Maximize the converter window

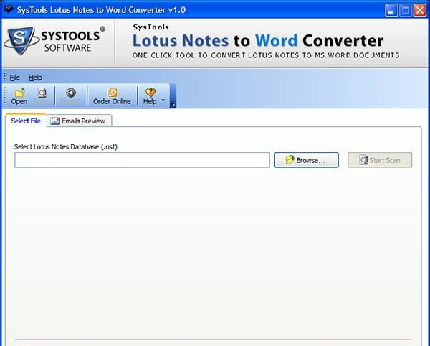406,11
